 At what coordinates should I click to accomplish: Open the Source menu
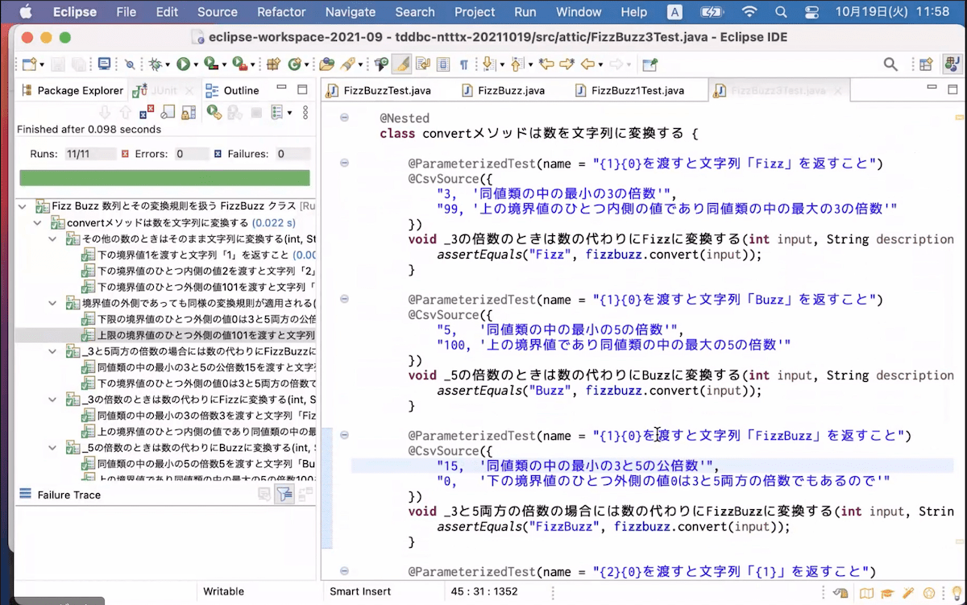(218, 12)
